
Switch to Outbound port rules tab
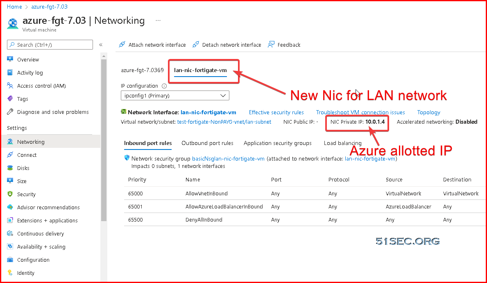click(208, 143)
